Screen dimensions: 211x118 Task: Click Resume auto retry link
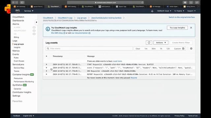pos(134,78)
